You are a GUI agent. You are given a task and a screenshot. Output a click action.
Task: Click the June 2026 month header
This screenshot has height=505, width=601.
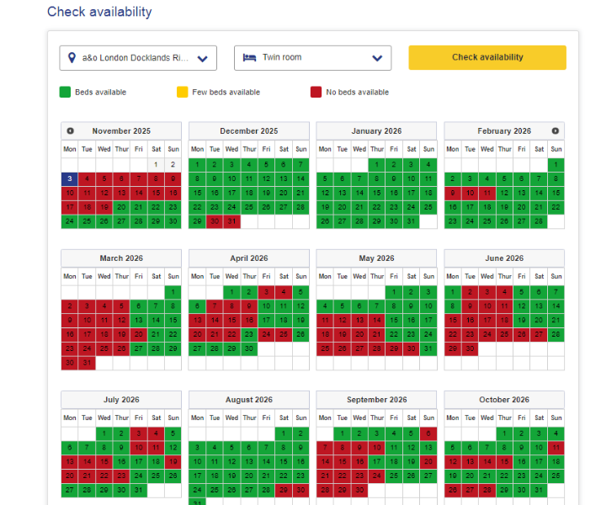(504, 258)
